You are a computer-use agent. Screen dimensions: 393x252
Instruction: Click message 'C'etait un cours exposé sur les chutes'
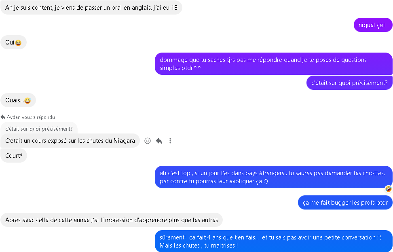(x=70, y=141)
